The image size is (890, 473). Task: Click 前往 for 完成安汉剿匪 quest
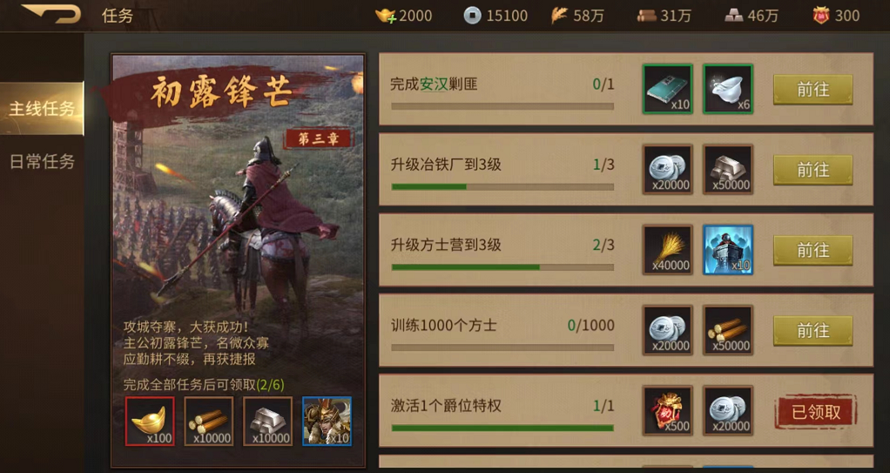[x=812, y=89]
